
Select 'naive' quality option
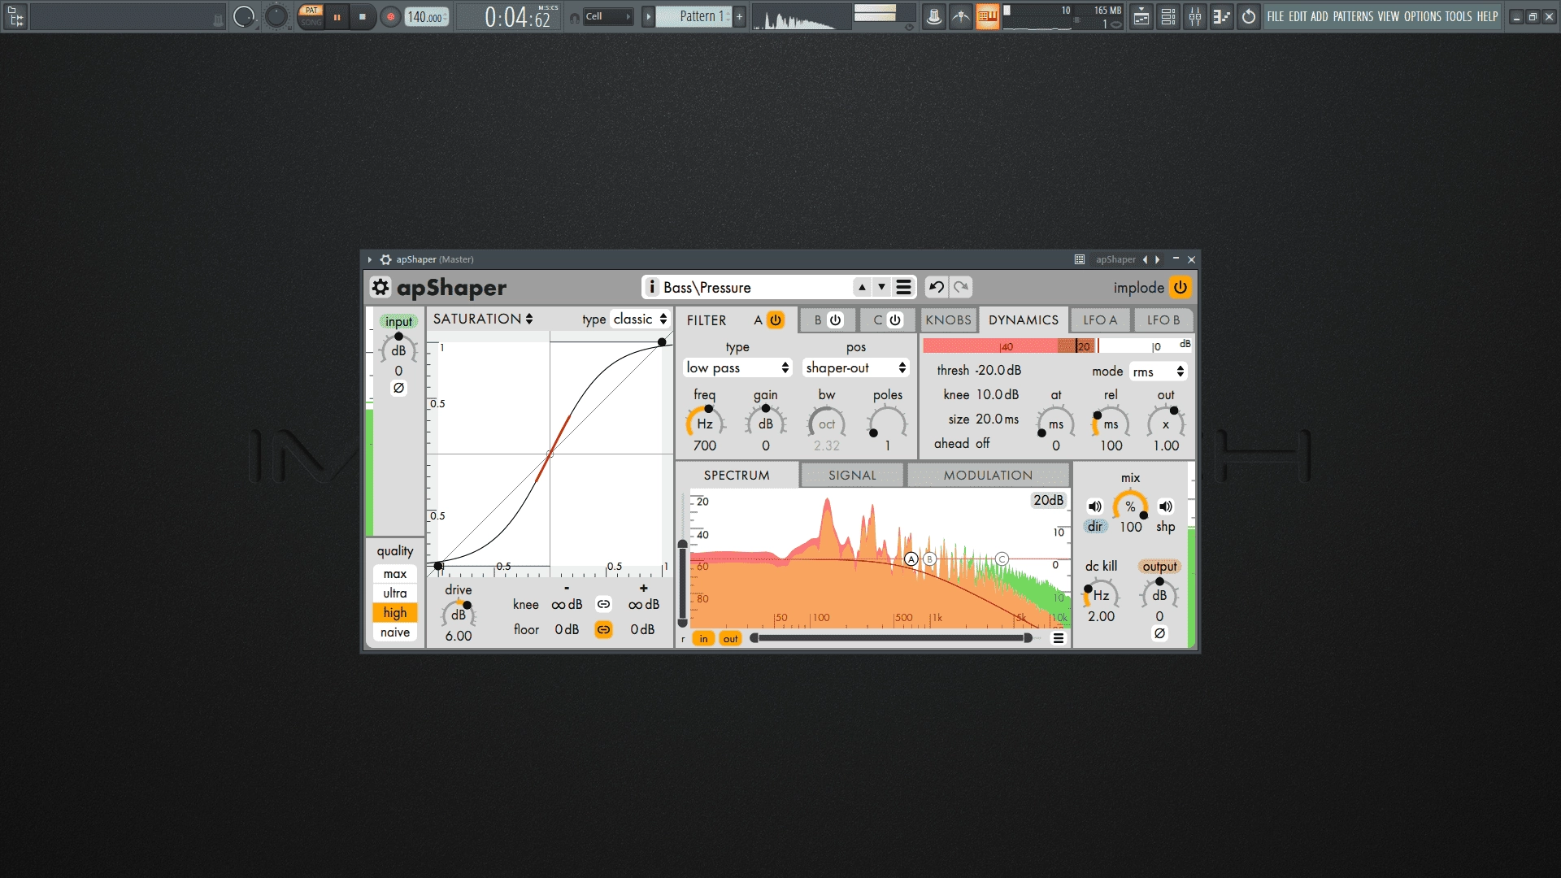click(395, 632)
